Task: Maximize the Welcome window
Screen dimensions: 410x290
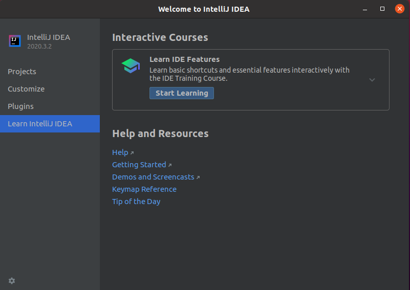Action: [382, 9]
